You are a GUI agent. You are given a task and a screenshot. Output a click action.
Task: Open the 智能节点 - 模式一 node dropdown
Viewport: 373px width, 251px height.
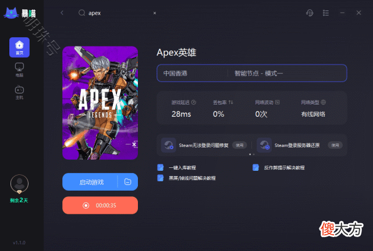coord(287,73)
